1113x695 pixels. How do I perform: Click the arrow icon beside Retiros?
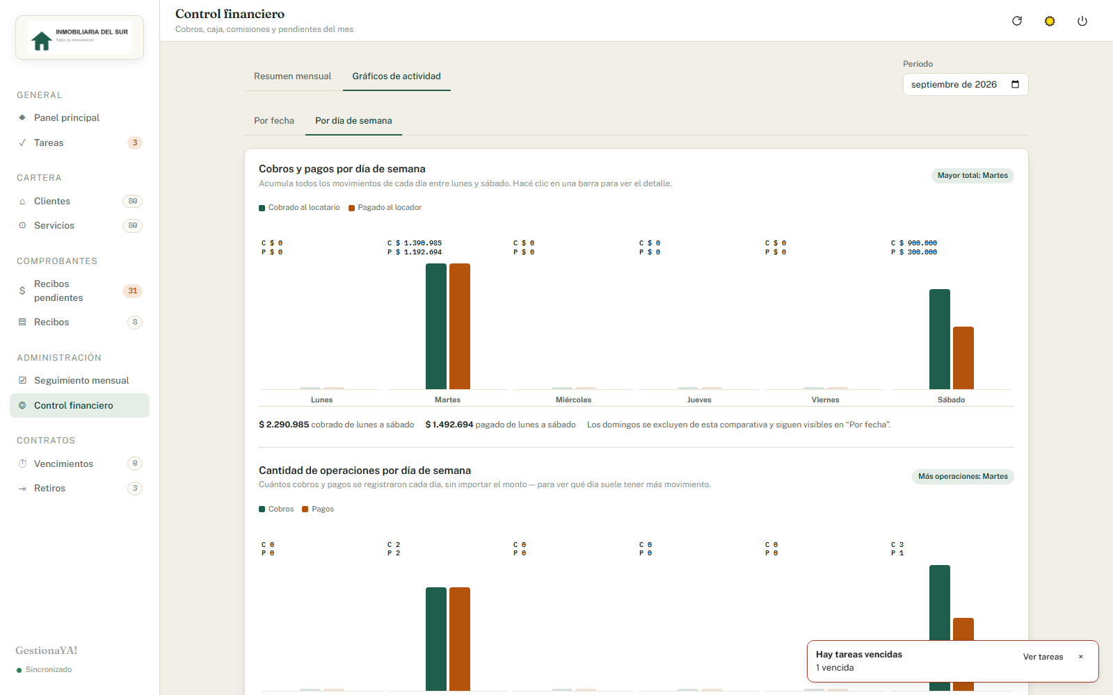pos(22,488)
